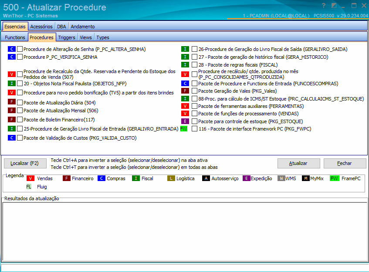Click green I icon beside GERA_HISTORICO

coord(185,57)
